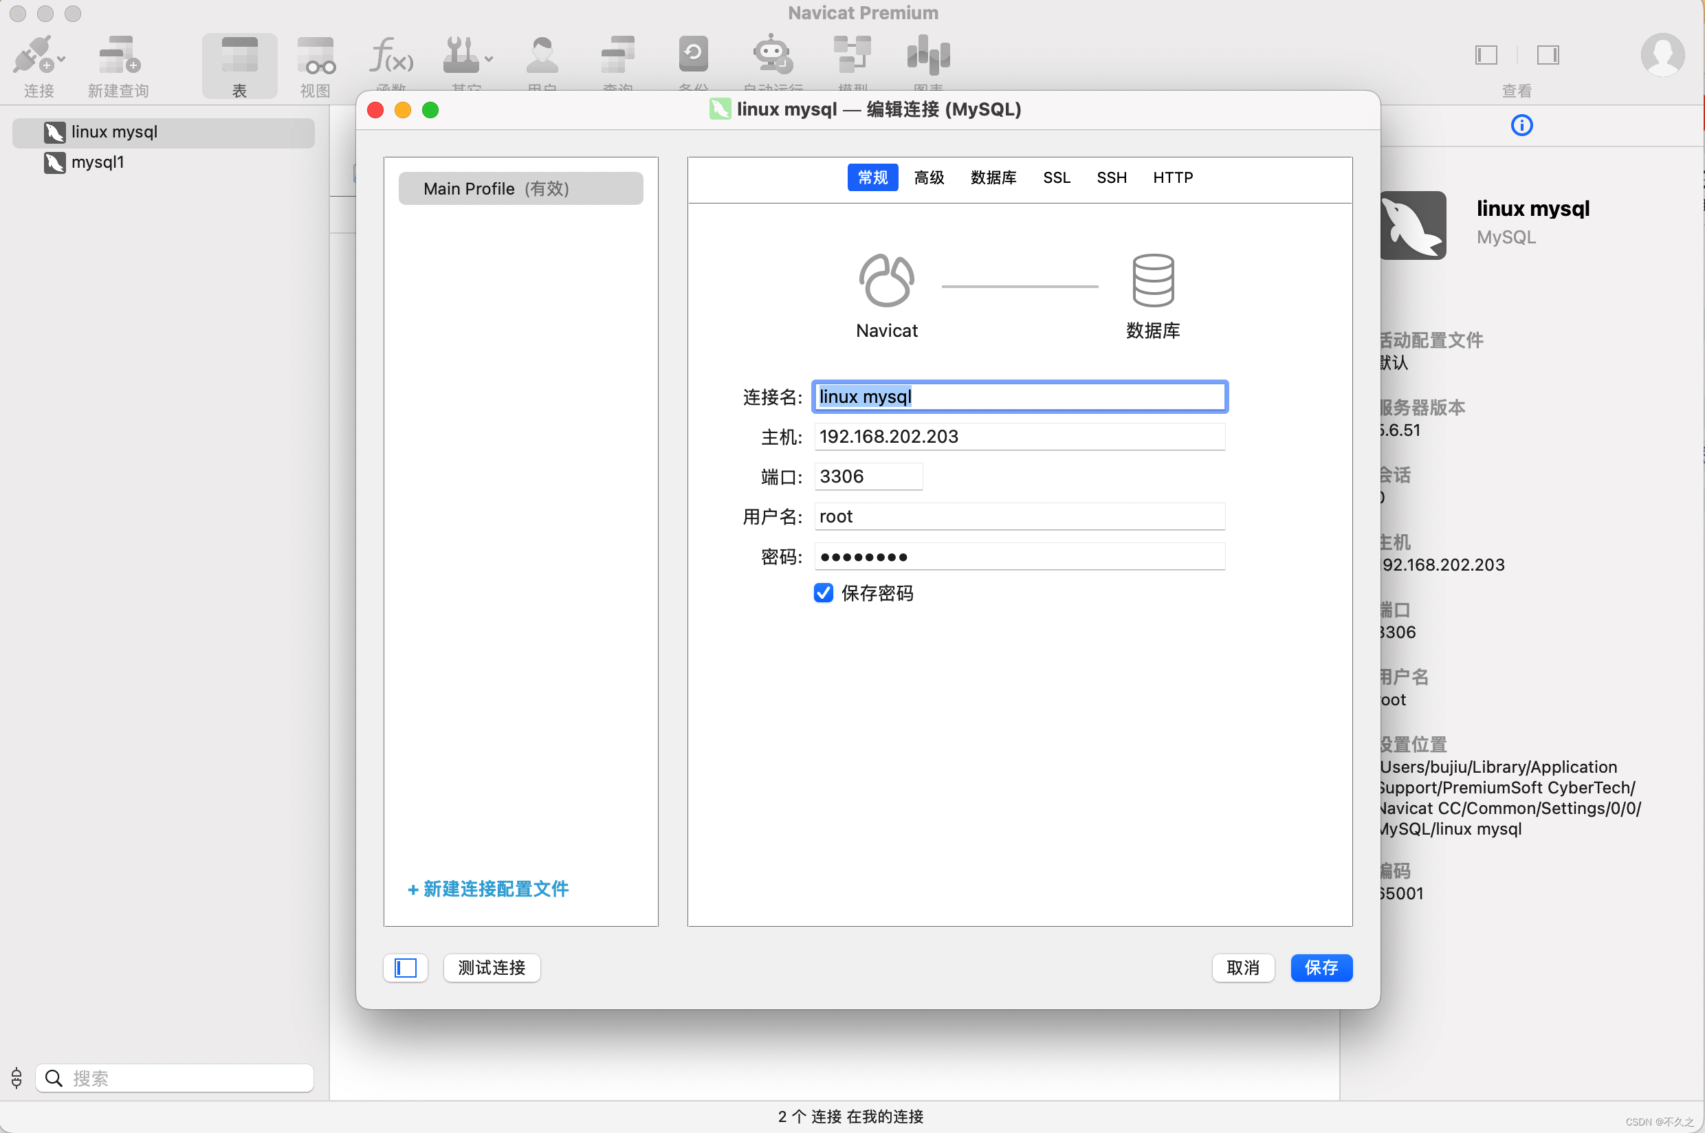Switch to the SSH tab
Viewport: 1705px width, 1133px height.
[1111, 178]
